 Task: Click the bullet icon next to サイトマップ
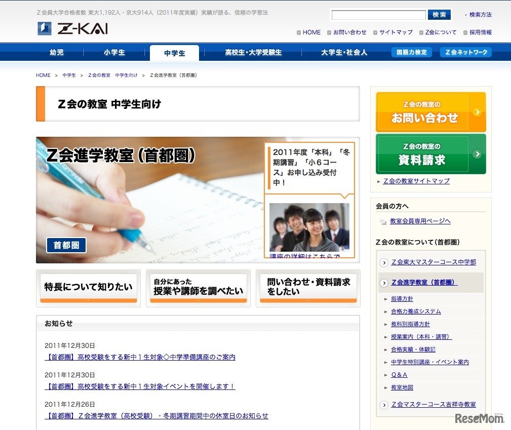pyautogui.click(x=375, y=32)
